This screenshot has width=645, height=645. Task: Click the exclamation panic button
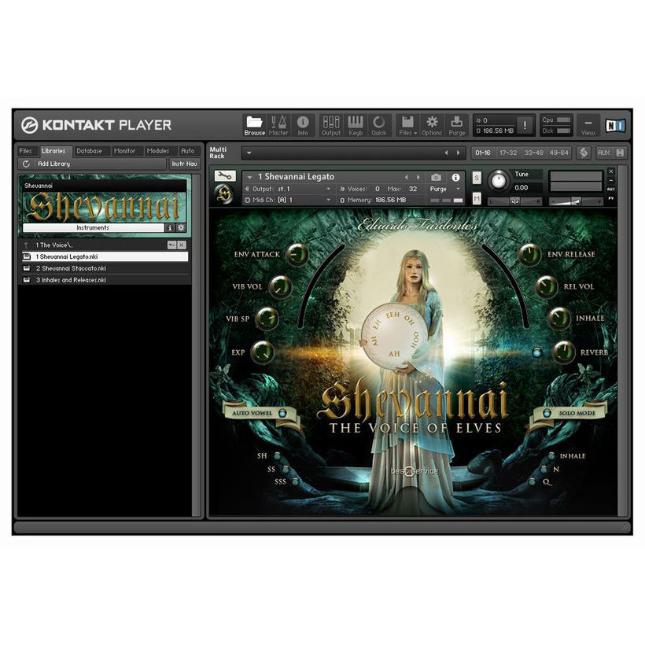(x=525, y=125)
